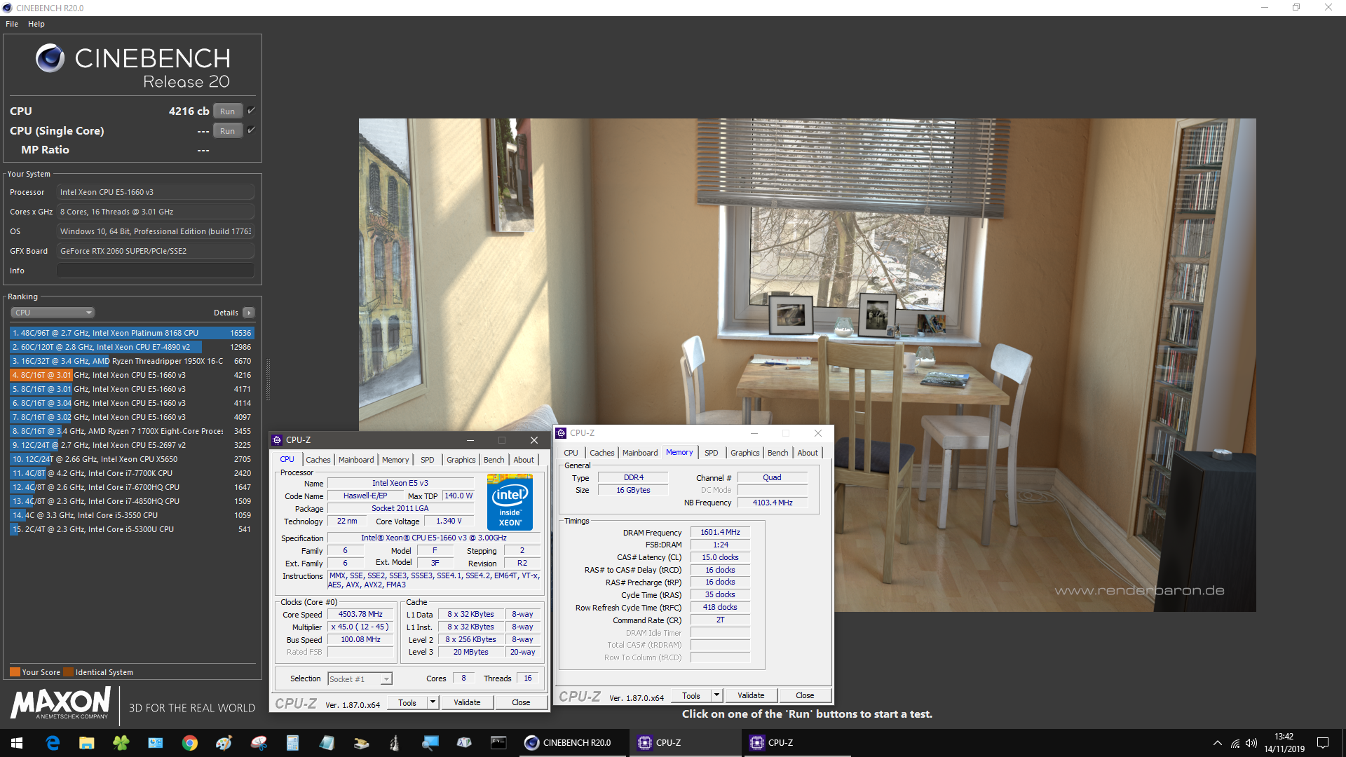Run the CPU (Single Core) test
Image resolution: width=1346 pixels, height=757 pixels.
[x=227, y=131]
